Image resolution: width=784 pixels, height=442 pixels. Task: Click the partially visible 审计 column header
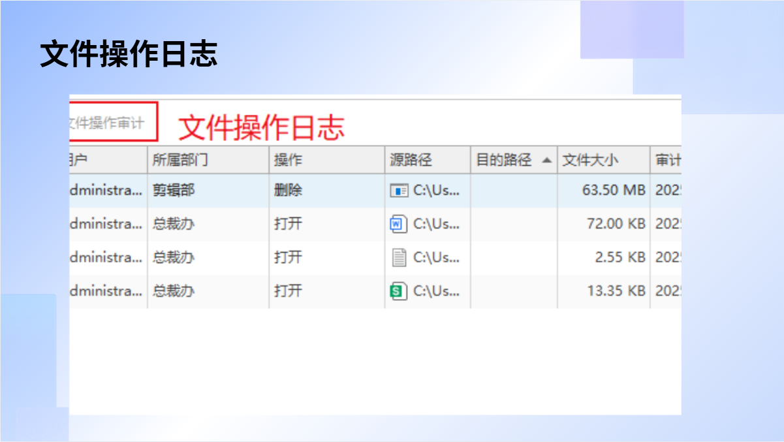tap(667, 160)
